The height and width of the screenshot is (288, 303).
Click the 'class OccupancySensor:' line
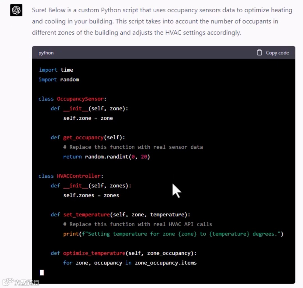[x=72, y=99]
